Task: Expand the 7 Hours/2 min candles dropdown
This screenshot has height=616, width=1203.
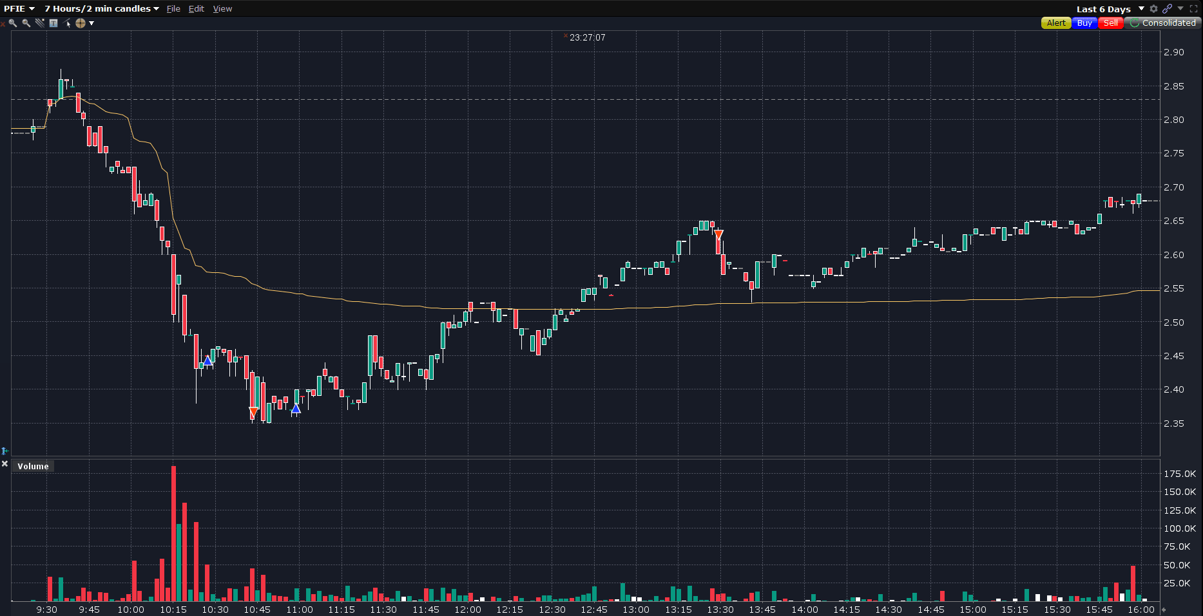Action: pos(102,9)
